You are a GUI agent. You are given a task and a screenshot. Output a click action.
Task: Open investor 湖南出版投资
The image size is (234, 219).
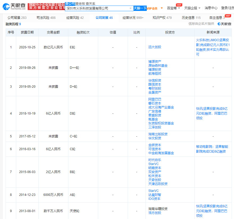pos(158,134)
